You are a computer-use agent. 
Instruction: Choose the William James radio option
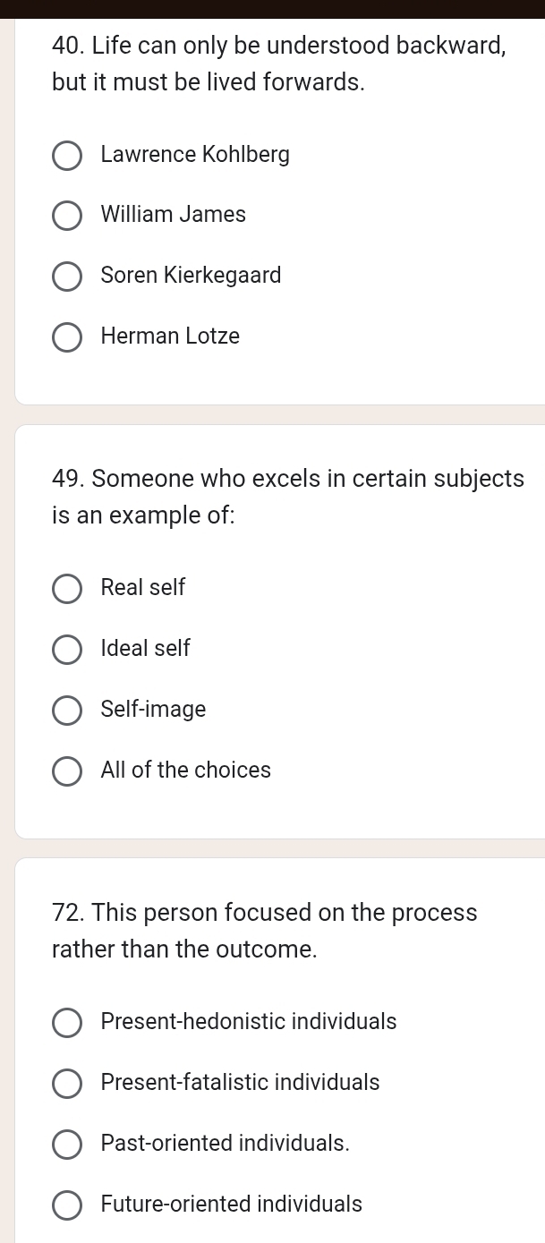[67, 216]
